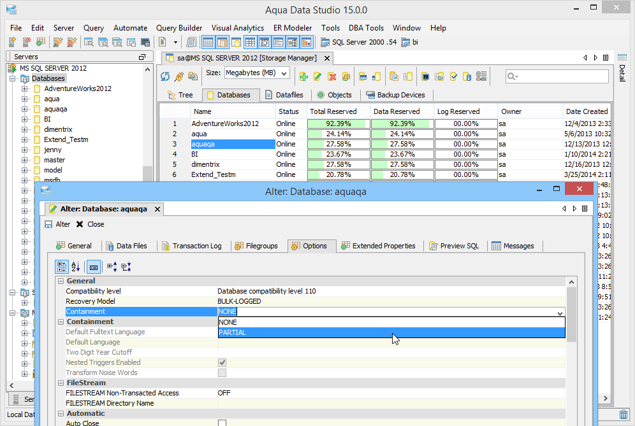Screen dimensions: 635x426
Task: Select NONE in the Containment dropdown list
Action: coord(391,322)
